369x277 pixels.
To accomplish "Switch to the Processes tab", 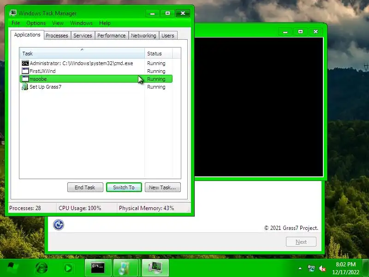I will tap(57, 36).
